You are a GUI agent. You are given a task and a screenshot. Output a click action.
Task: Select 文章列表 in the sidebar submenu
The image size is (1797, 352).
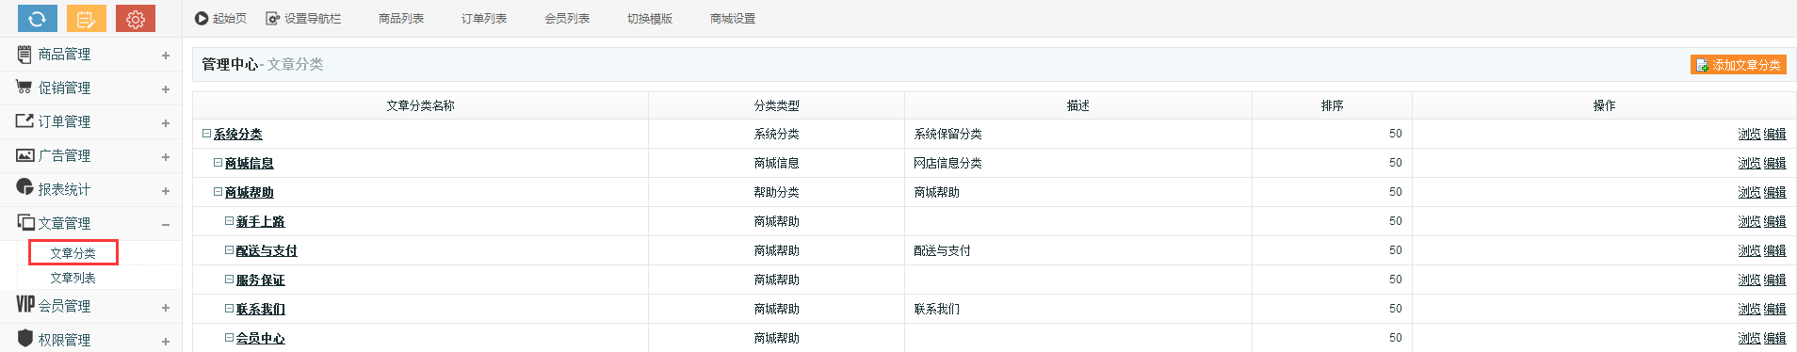73,279
